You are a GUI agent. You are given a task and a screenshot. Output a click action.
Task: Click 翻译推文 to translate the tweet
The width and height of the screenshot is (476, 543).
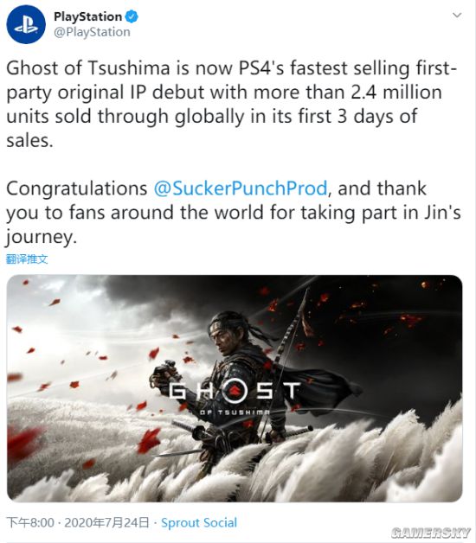click(27, 259)
